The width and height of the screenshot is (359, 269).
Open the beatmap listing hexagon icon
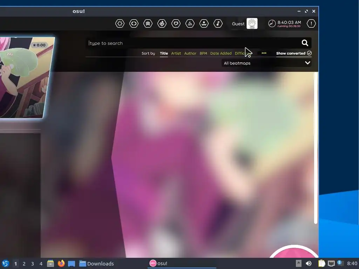pos(162,23)
